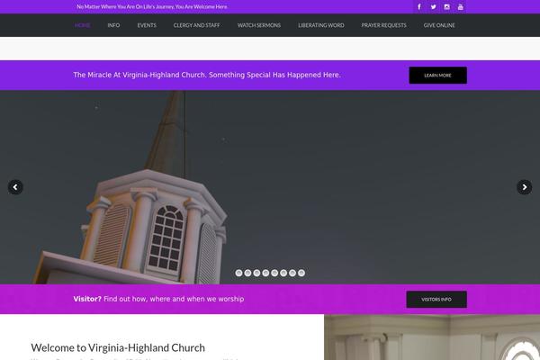540x360 pixels.
Task: Click the Visitors Info button
Action: pyautogui.click(x=436, y=300)
